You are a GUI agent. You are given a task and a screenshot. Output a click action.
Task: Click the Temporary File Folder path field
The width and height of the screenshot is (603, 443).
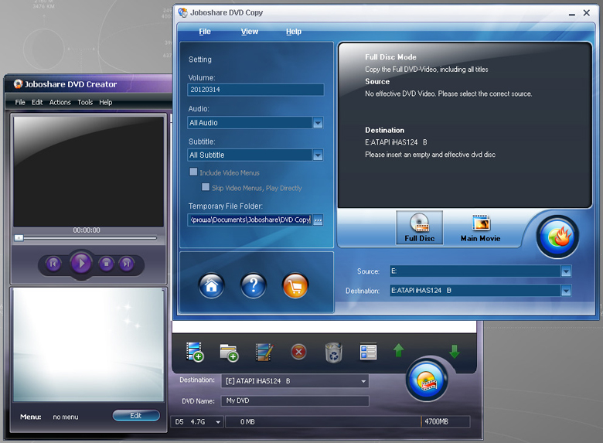point(250,220)
